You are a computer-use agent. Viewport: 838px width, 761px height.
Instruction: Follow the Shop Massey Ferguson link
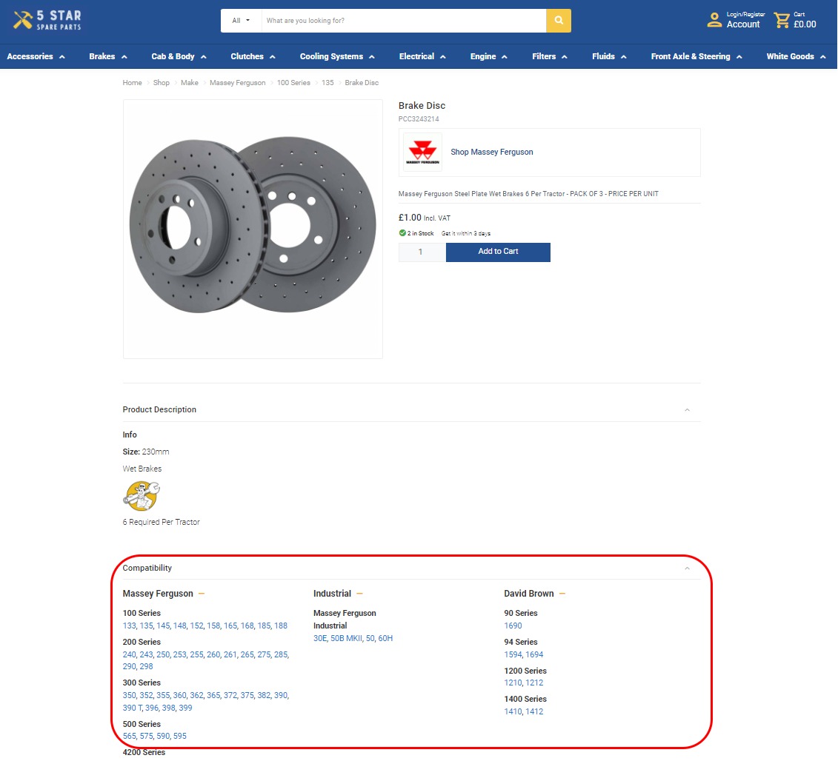[x=492, y=152]
